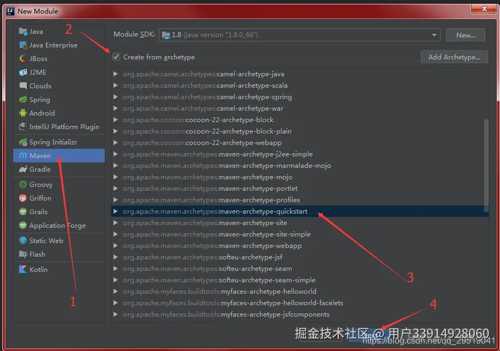Image resolution: width=500 pixels, height=351 pixels.
Task: Select cocoon-22-archetype-webapp archetype
Action: click(x=300, y=143)
